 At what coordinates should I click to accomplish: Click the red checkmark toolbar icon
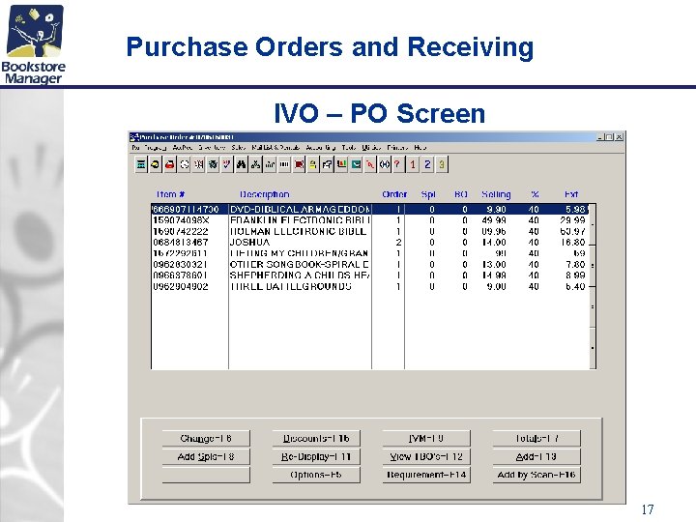[x=227, y=164]
